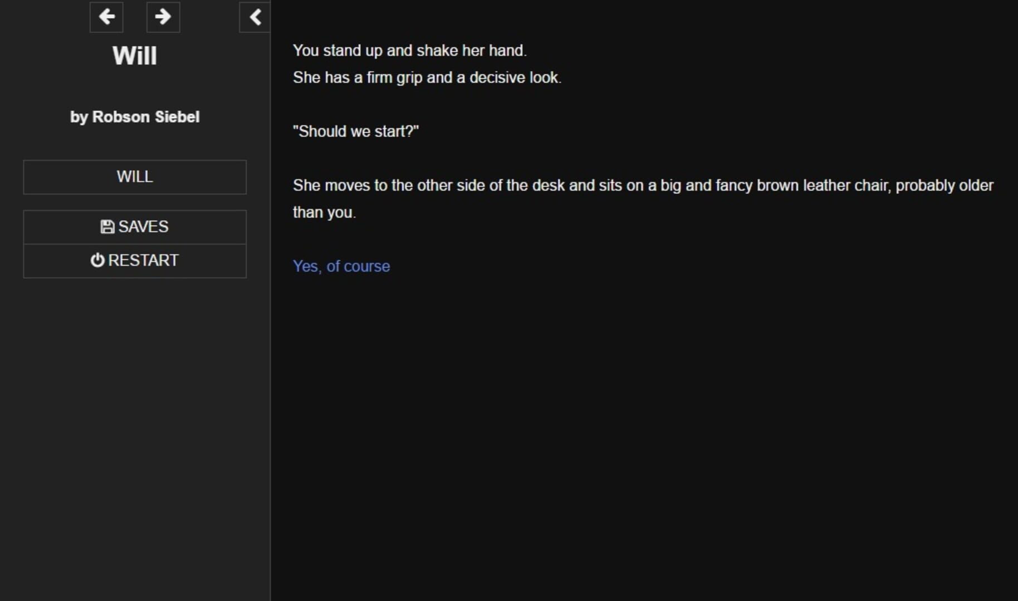The height and width of the screenshot is (601, 1018).
Task: Click the author name Robson Siebel
Action: [x=134, y=117]
